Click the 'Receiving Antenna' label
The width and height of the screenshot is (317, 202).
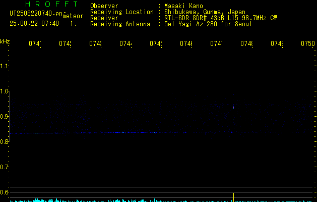120,24
